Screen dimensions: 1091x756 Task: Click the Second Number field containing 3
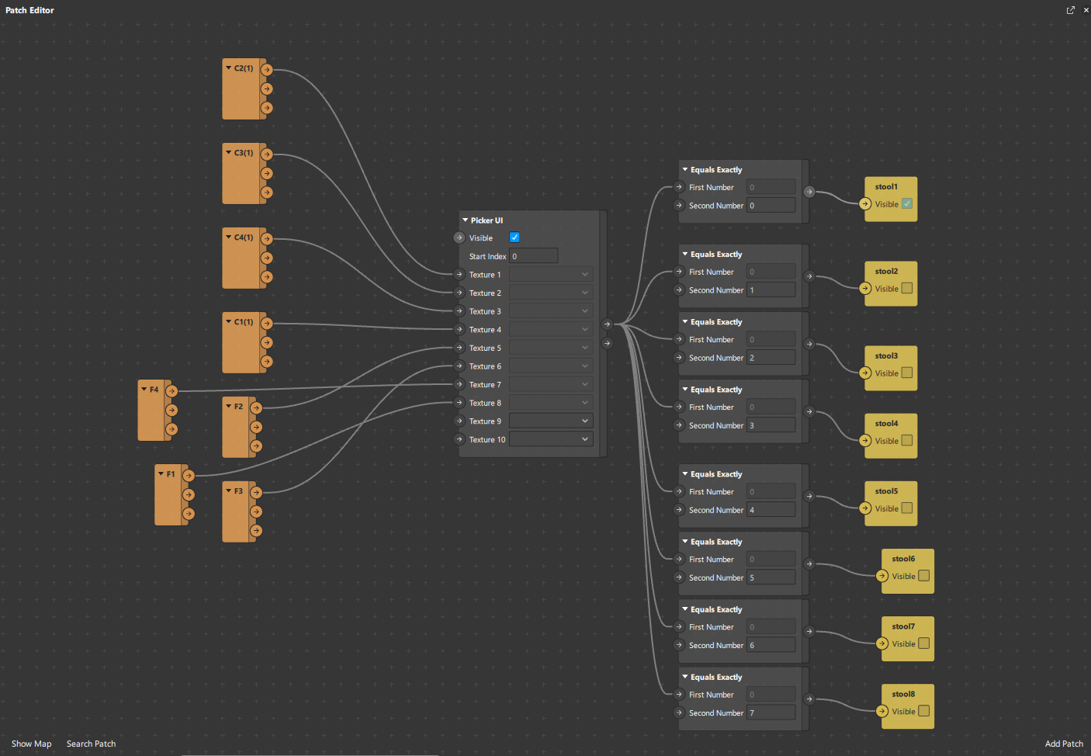(771, 425)
